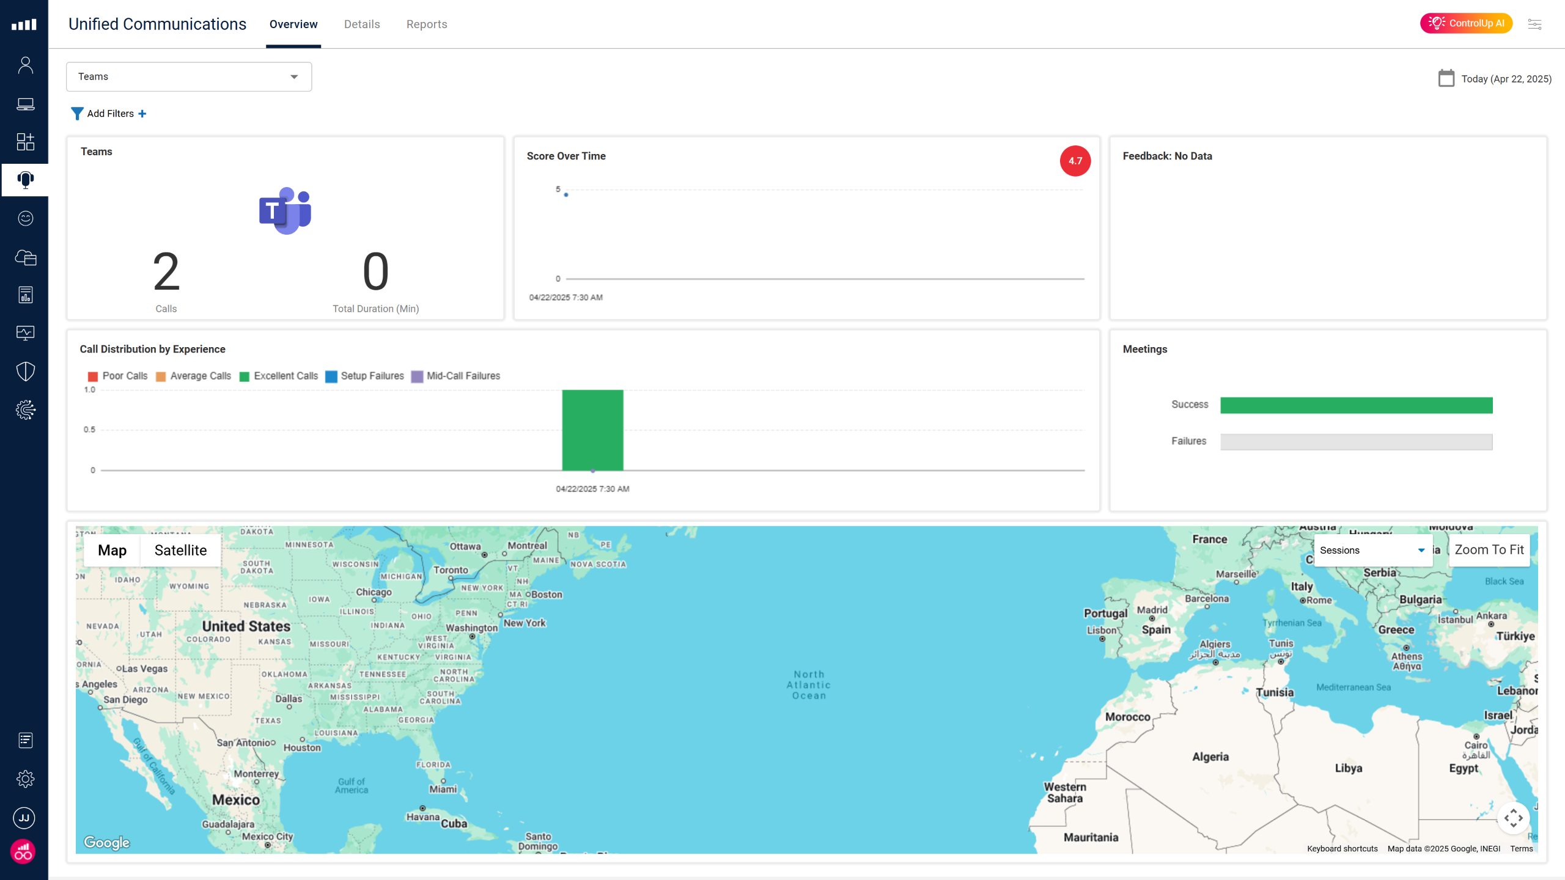Open the user profile sidebar icon

pos(25,65)
